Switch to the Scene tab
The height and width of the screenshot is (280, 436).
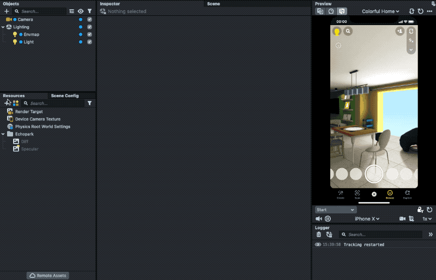tap(213, 4)
